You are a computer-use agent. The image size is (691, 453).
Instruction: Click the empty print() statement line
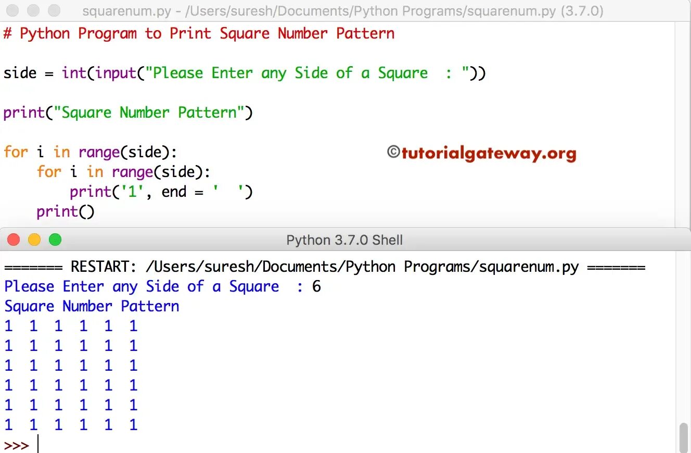(x=66, y=212)
